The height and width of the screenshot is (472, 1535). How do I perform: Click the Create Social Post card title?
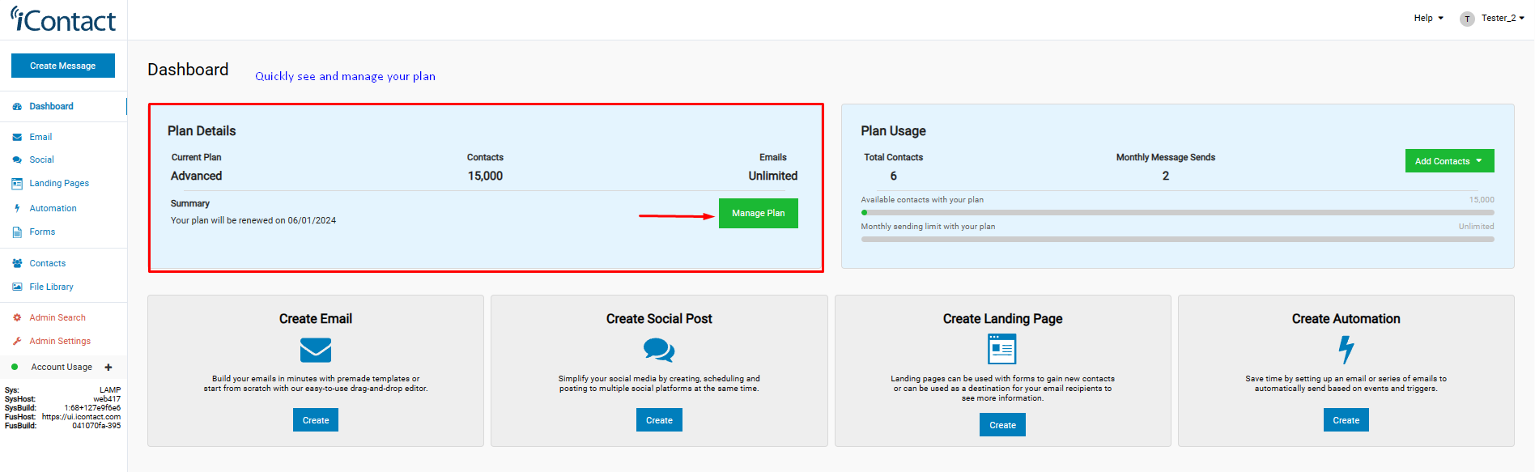659,319
